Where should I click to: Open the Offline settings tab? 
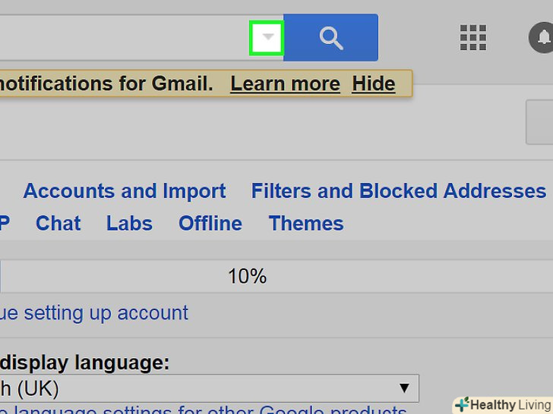[x=210, y=224]
